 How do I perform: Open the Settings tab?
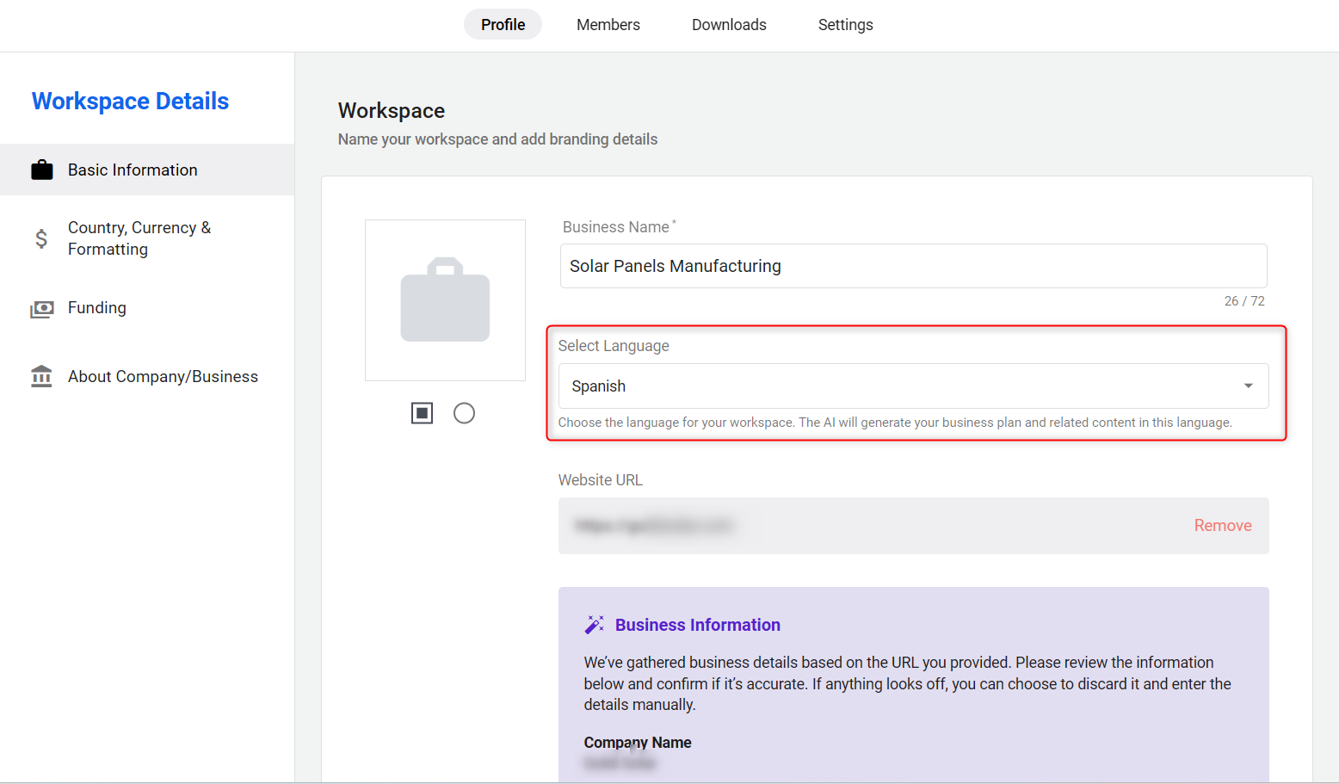[845, 25]
